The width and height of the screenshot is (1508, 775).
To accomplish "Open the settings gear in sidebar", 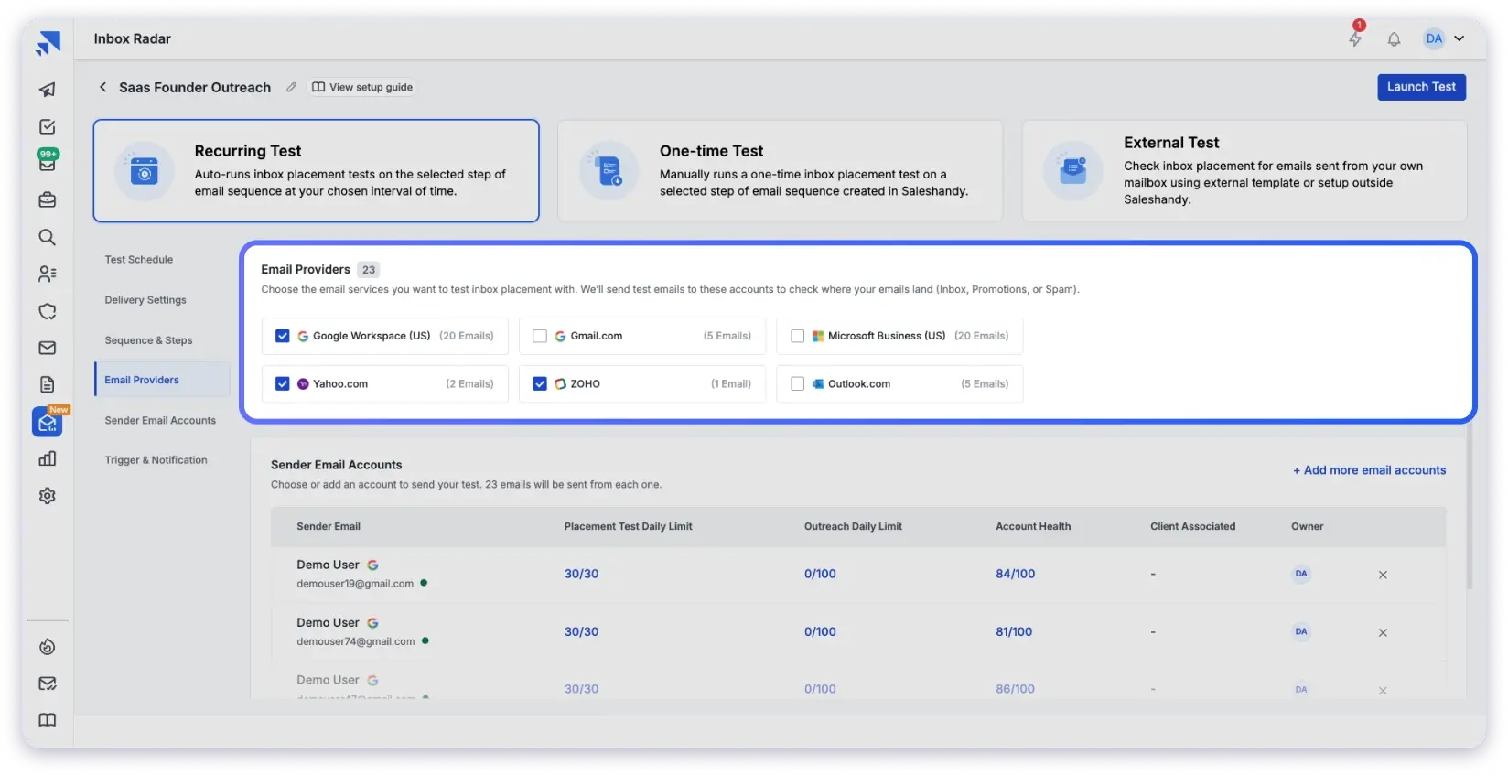I will click(x=48, y=496).
